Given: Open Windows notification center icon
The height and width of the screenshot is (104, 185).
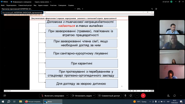Looking at the screenshot, I should coord(181,102).
